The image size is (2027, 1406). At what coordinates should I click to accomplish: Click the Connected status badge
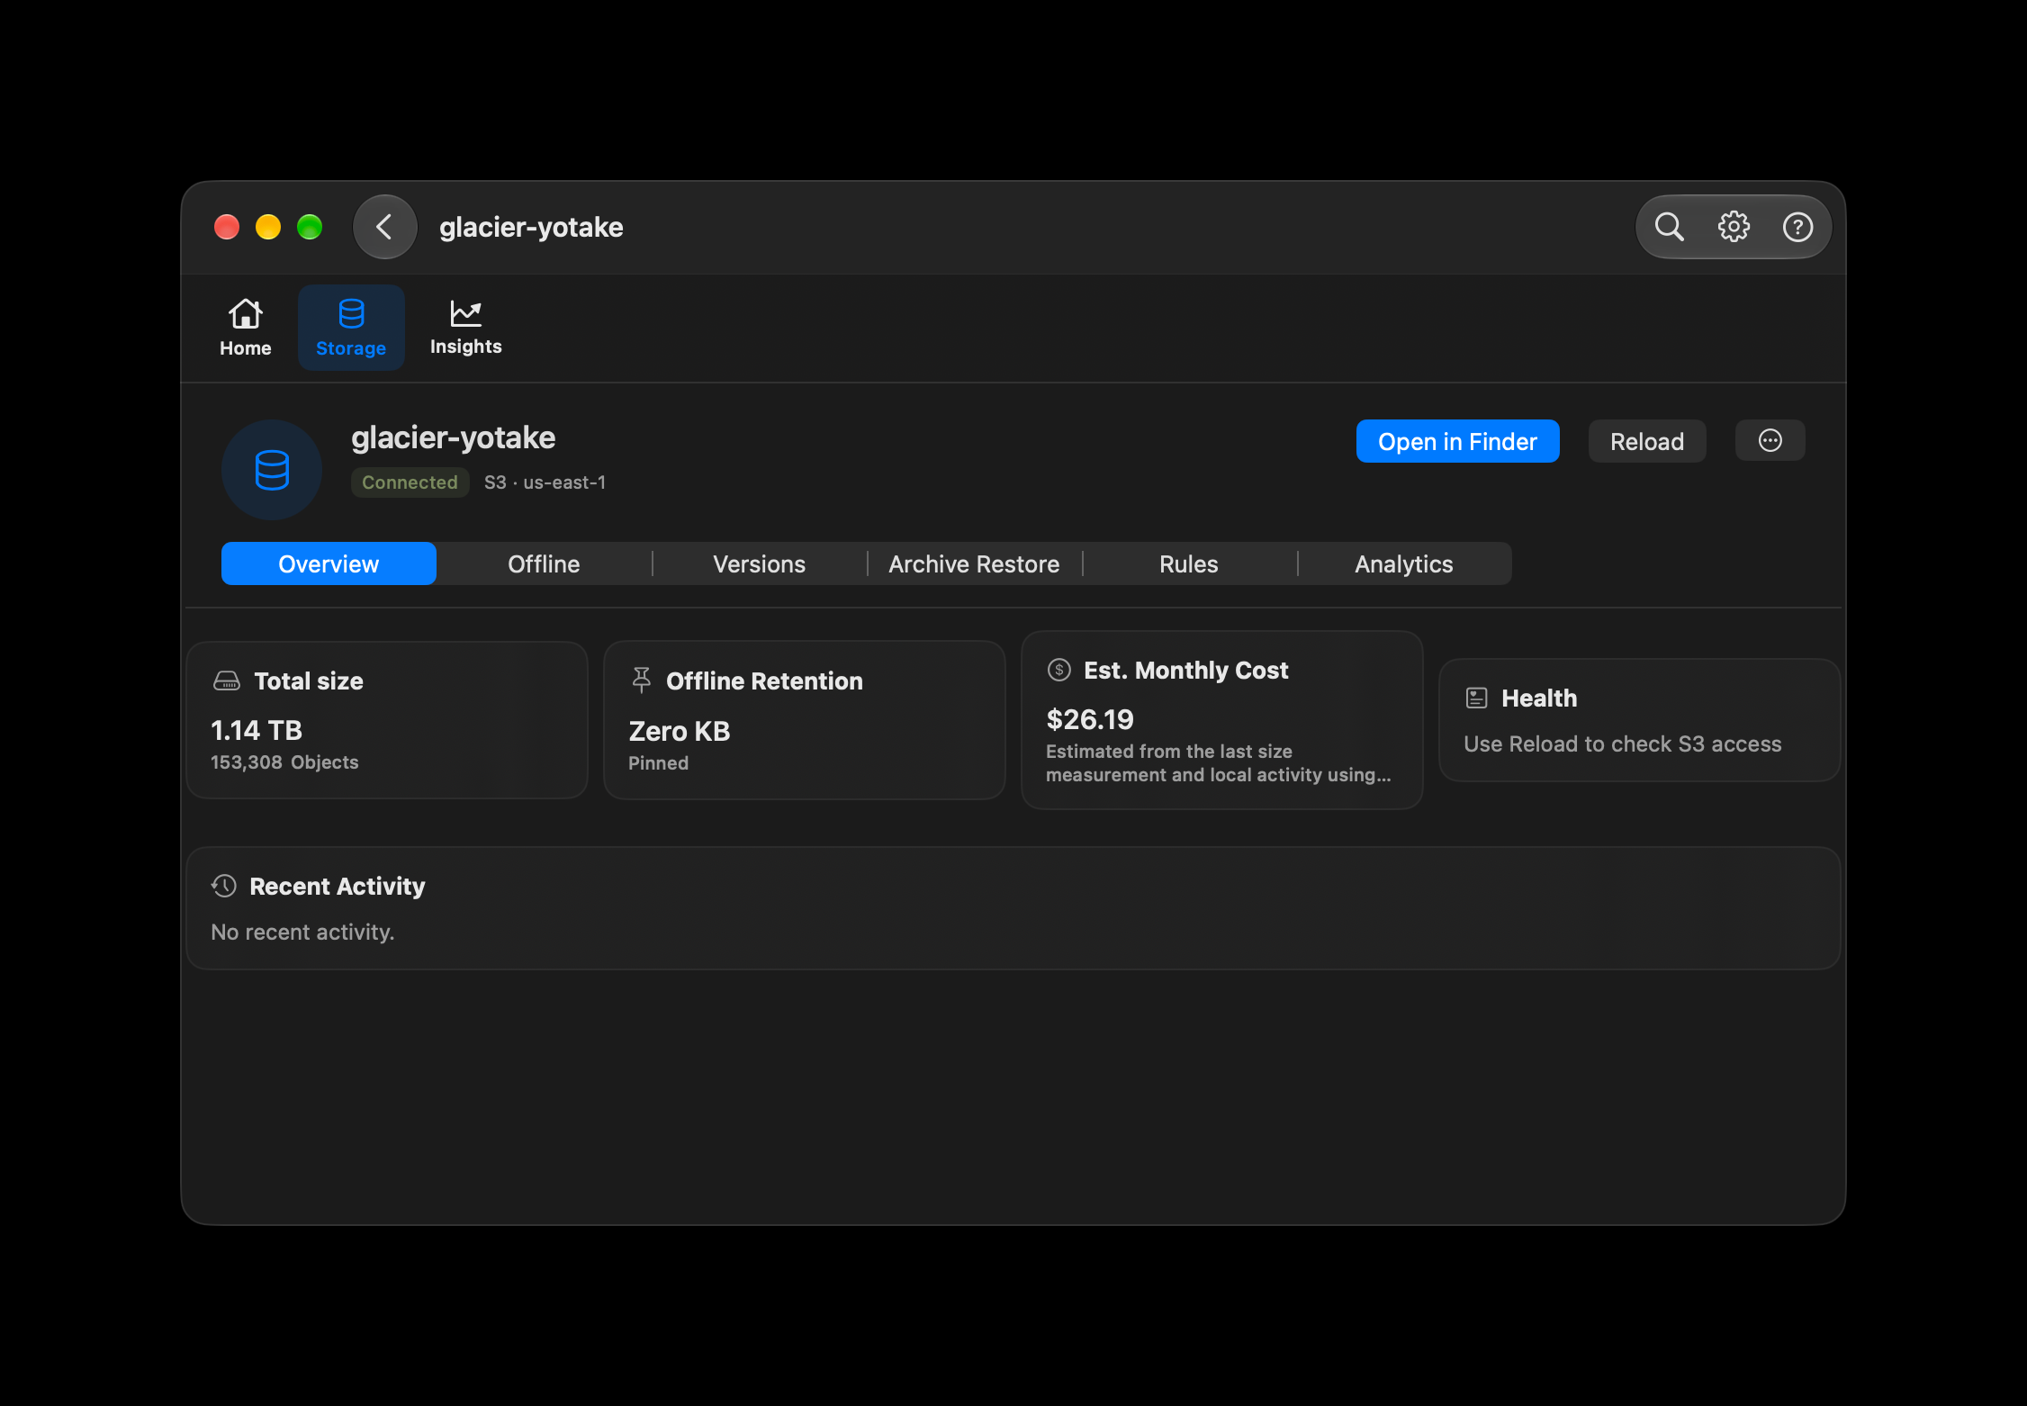(x=410, y=482)
